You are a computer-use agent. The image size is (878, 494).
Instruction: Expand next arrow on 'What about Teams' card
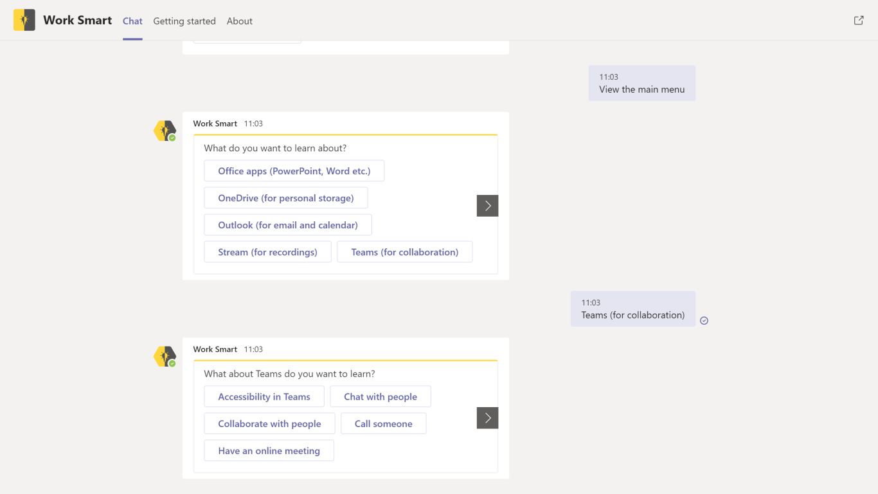coord(487,418)
